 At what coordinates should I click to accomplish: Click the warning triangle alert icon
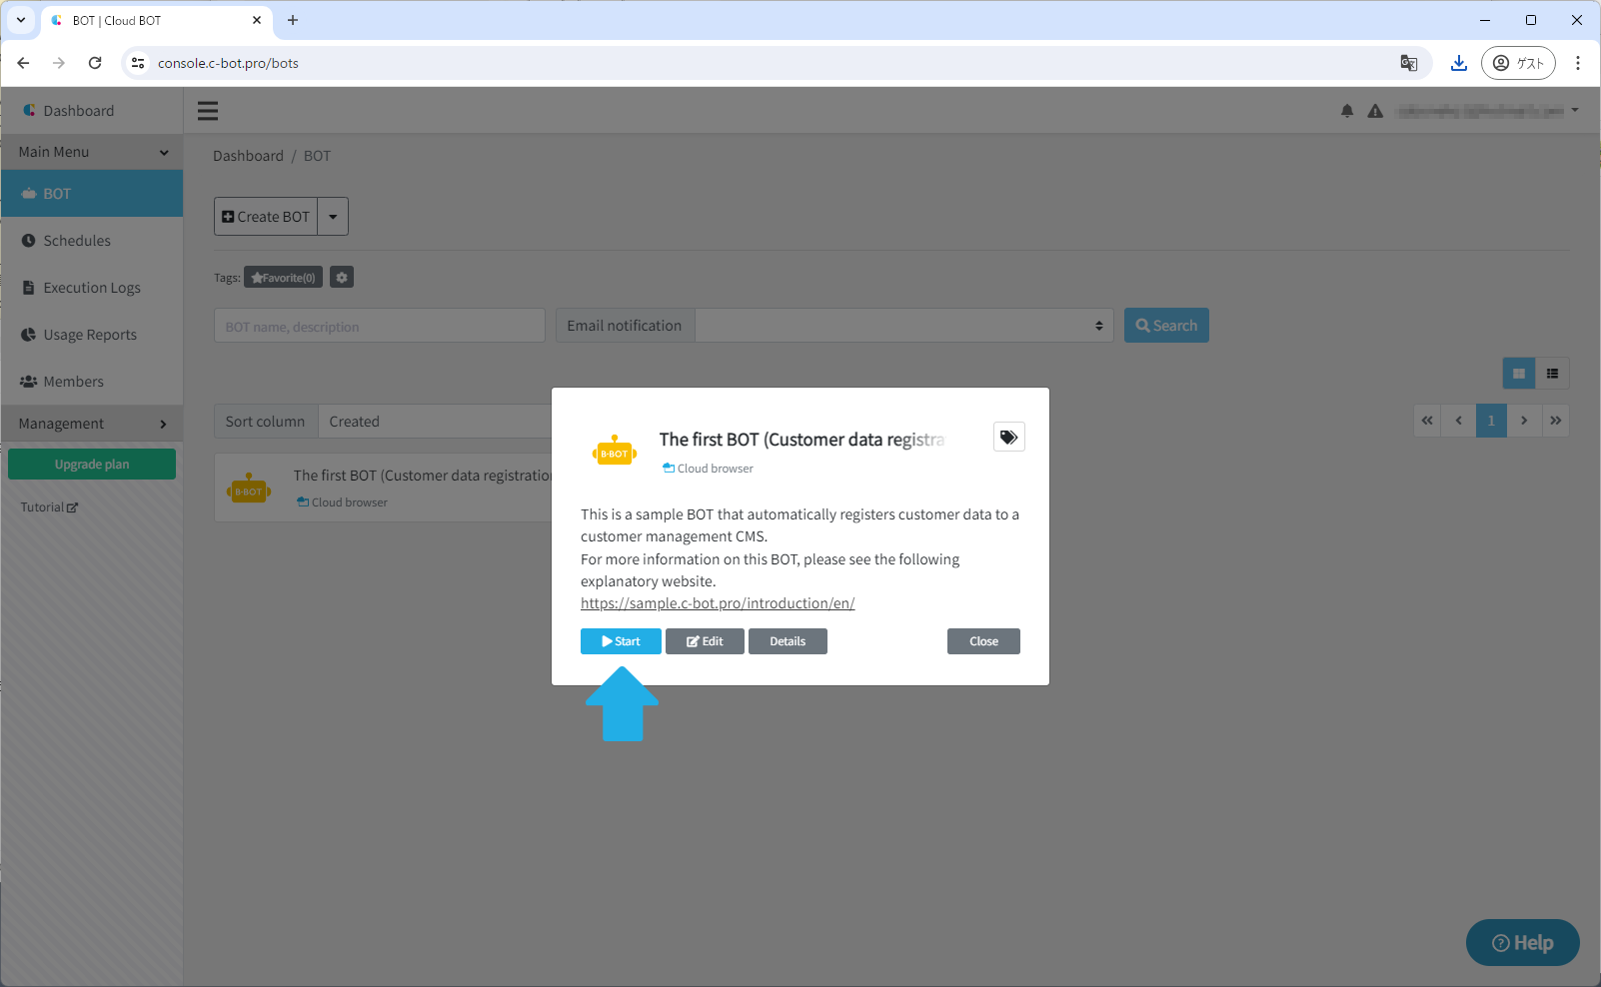tap(1375, 111)
